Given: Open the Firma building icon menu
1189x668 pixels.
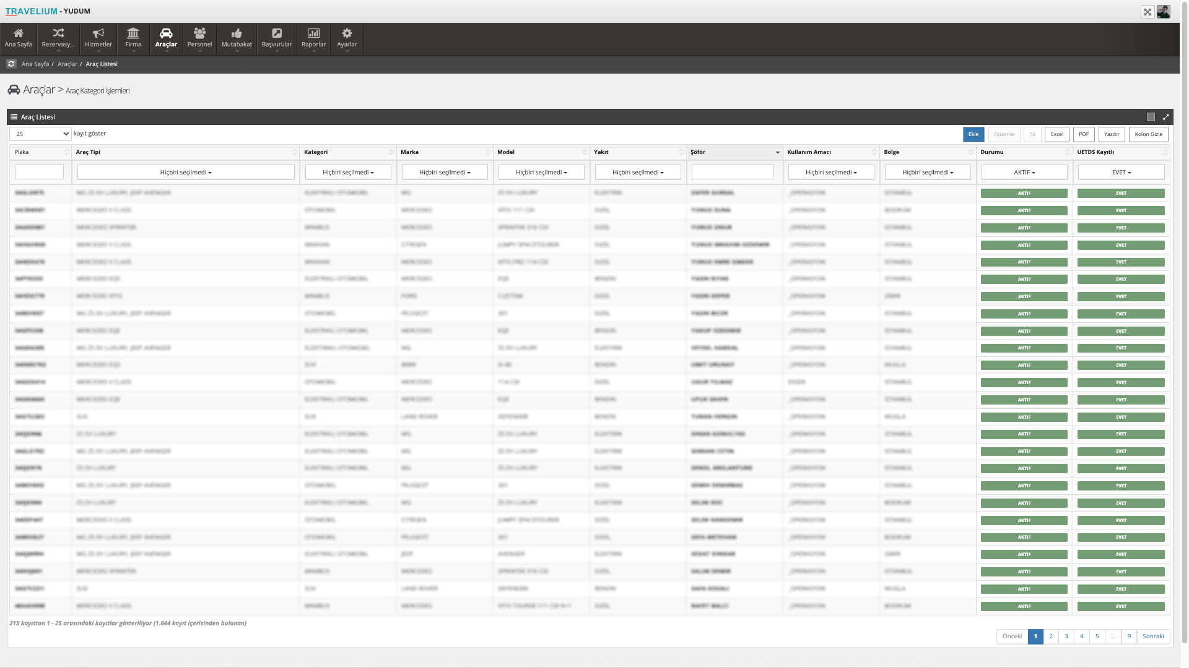Looking at the screenshot, I should click(133, 38).
